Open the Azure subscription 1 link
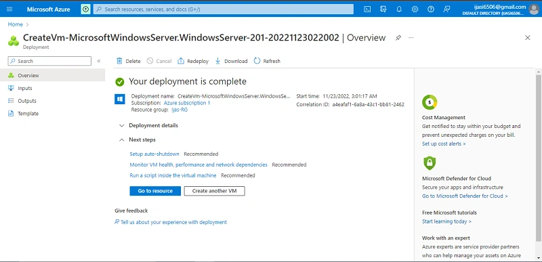 pos(187,103)
